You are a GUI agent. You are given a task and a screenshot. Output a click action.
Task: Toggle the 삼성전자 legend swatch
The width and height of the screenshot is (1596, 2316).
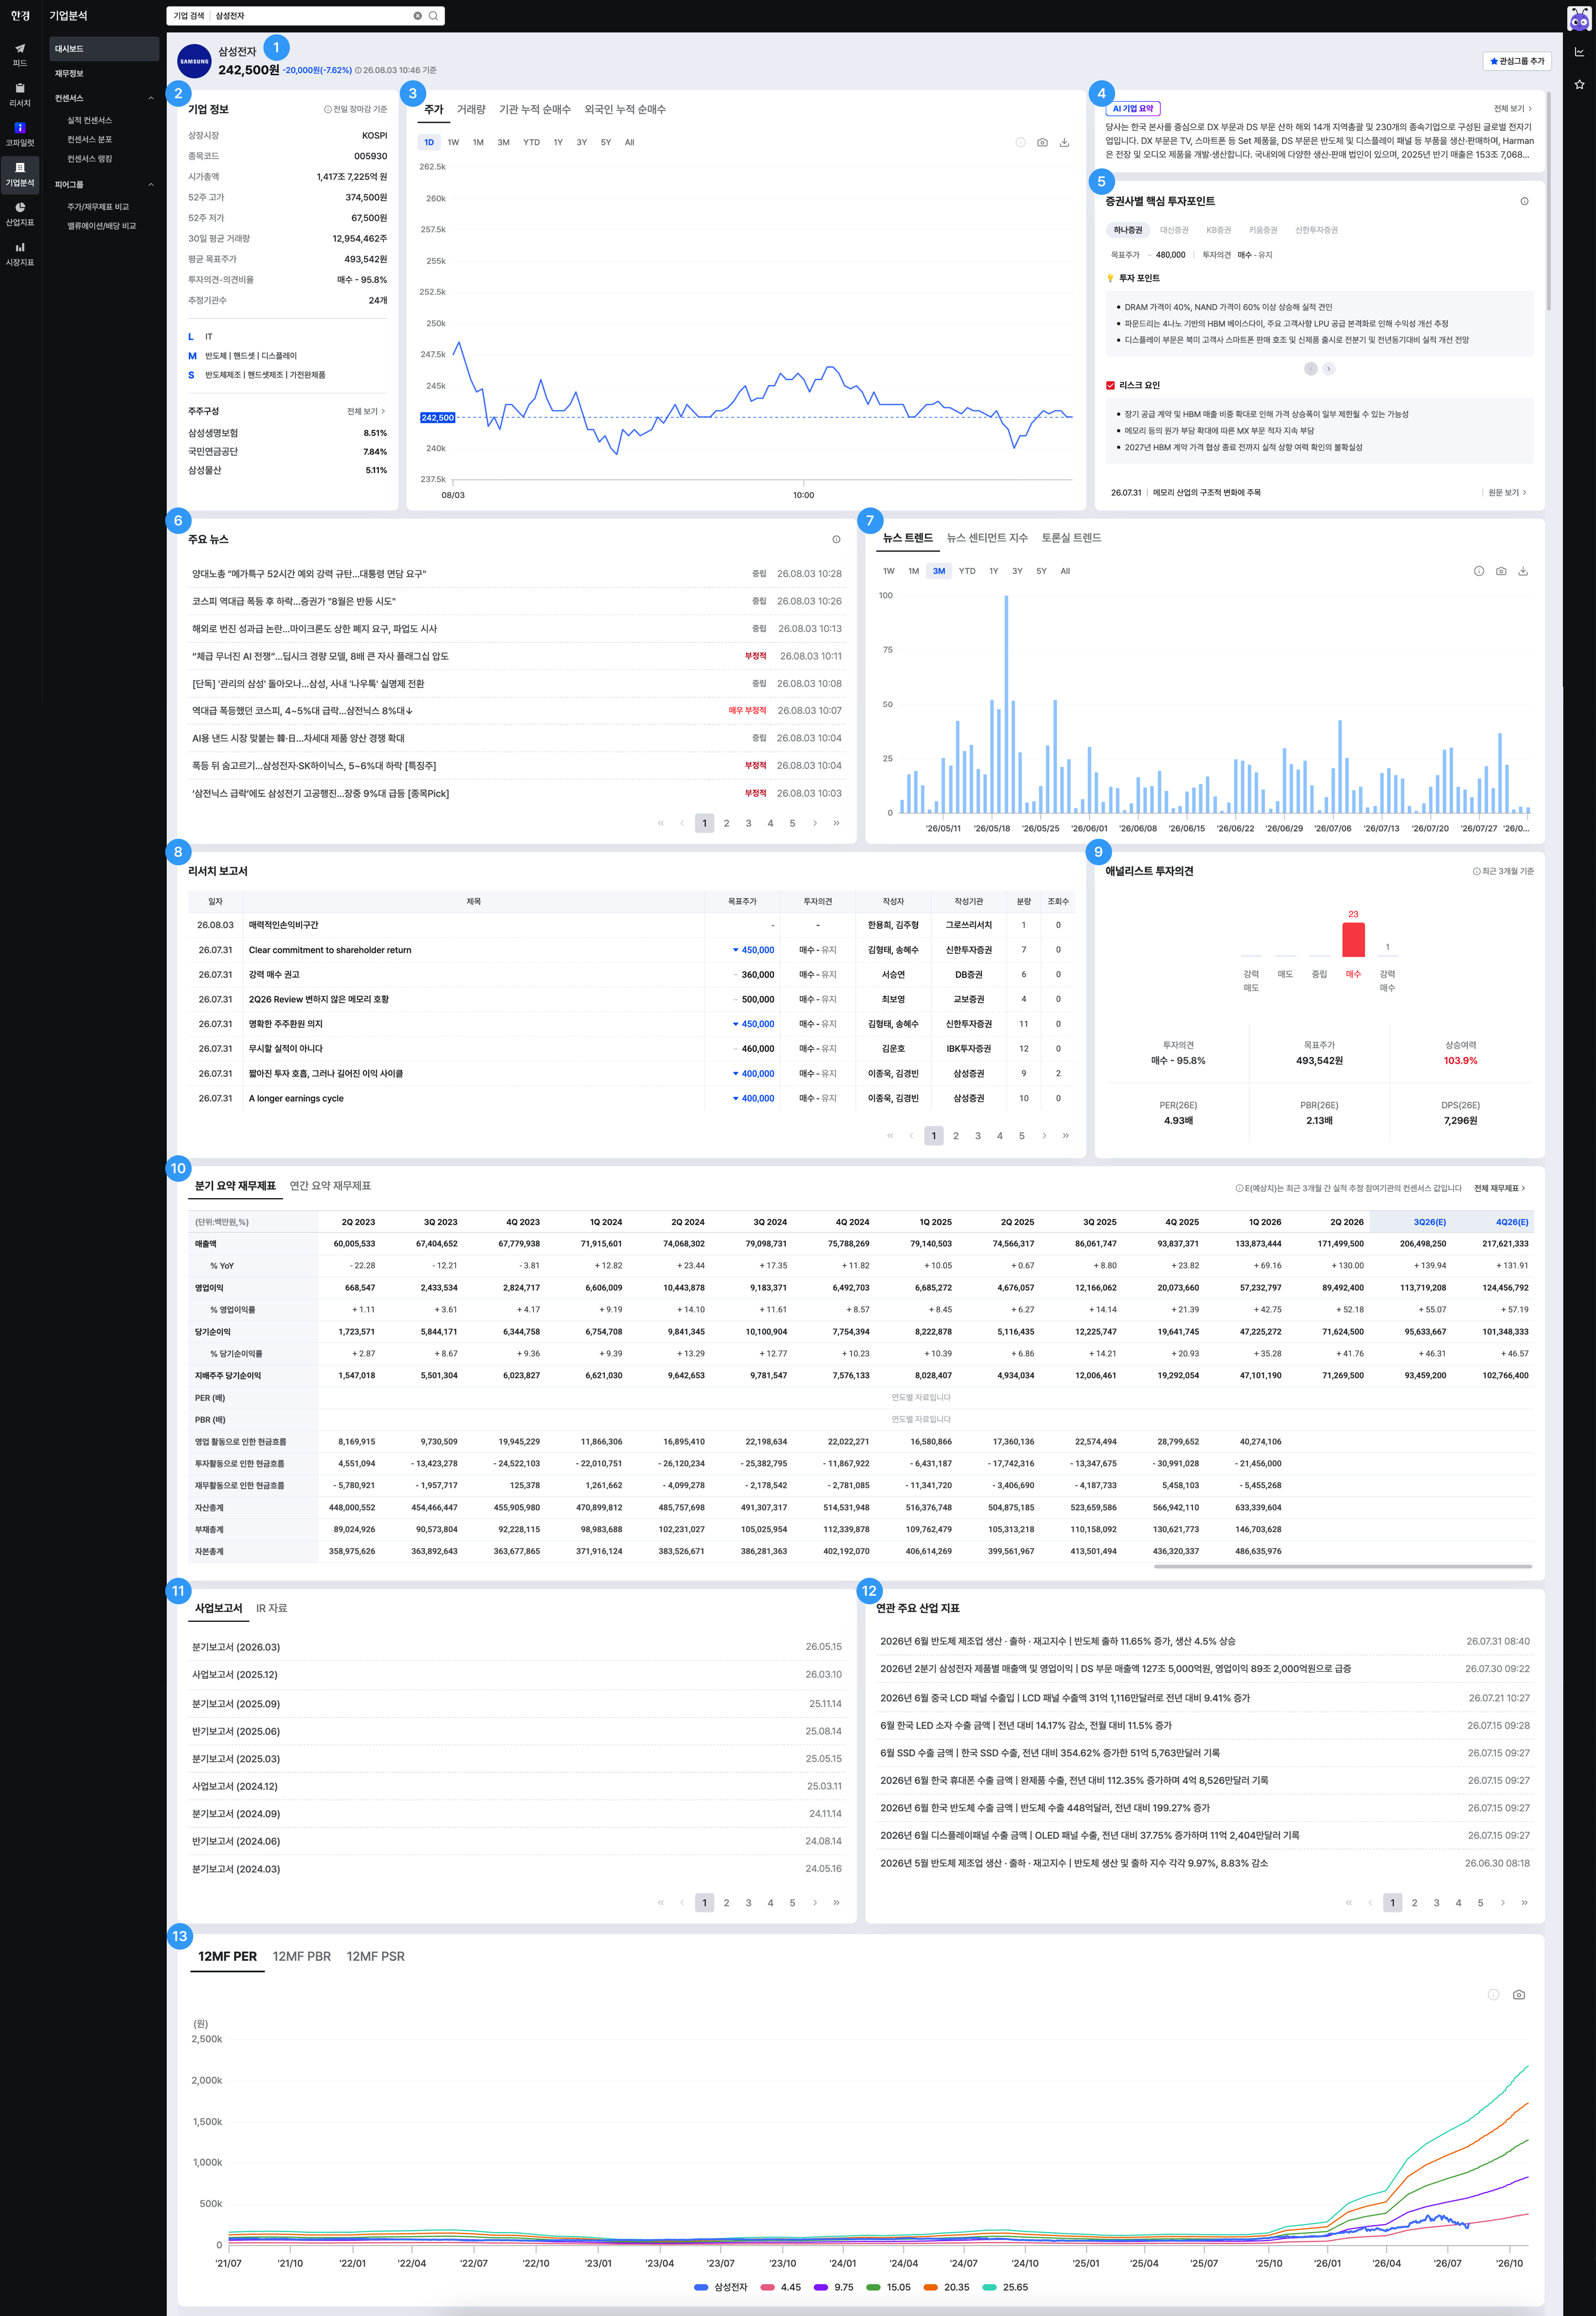pos(701,2287)
